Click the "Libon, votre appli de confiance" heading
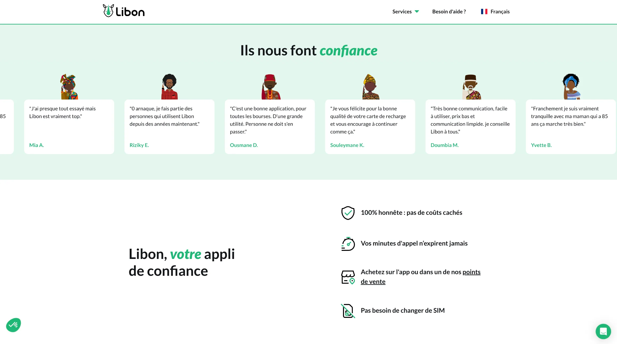The width and height of the screenshot is (617, 344). pyautogui.click(x=182, y=262)
